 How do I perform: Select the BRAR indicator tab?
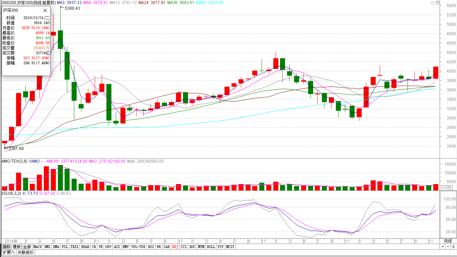[85, 247]
